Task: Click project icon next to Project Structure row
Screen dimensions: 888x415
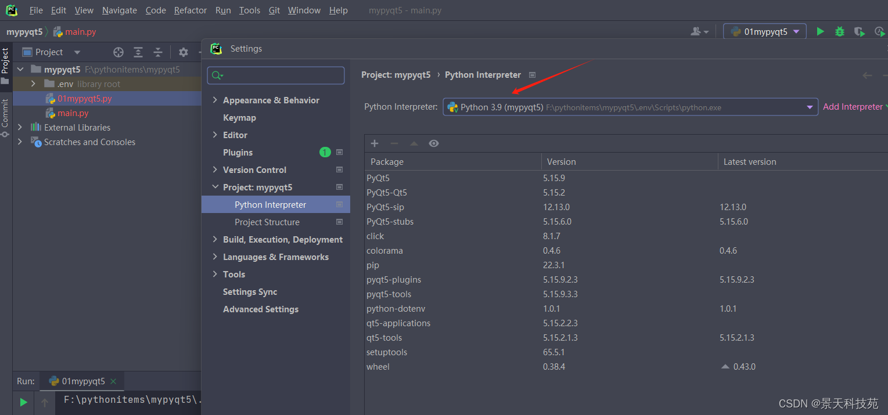Action: [x=340, y=222]
